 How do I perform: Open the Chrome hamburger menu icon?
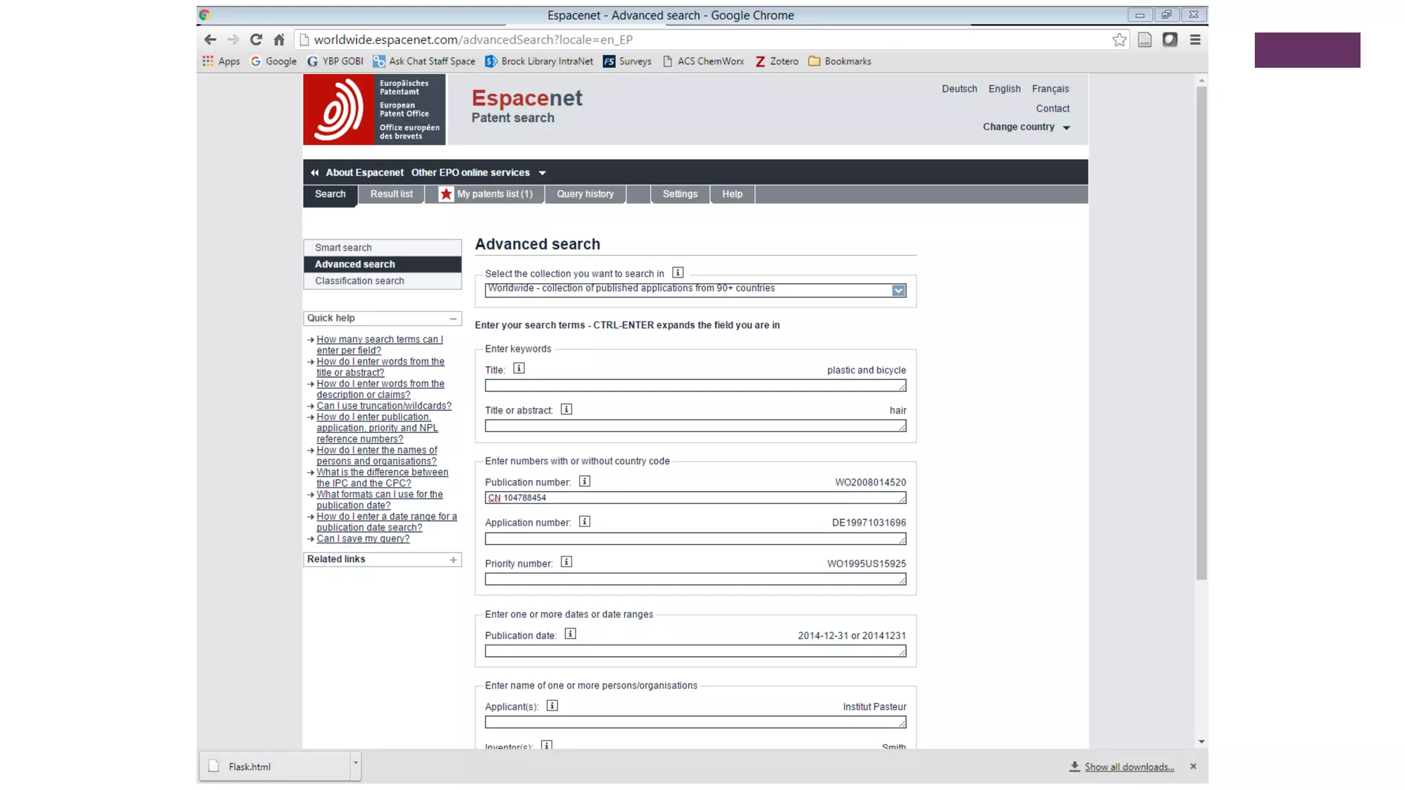pyautogui.click(x=1195, y=40)
